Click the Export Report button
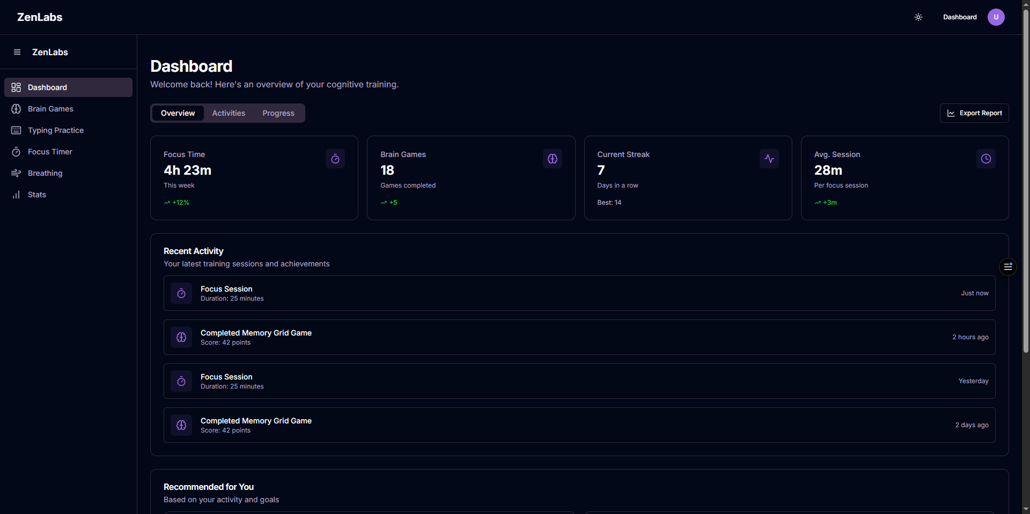1030x514 pixels. click(x=974, y=113)
